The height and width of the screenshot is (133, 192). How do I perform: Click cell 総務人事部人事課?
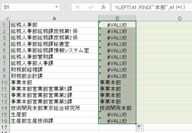[54, 63]
